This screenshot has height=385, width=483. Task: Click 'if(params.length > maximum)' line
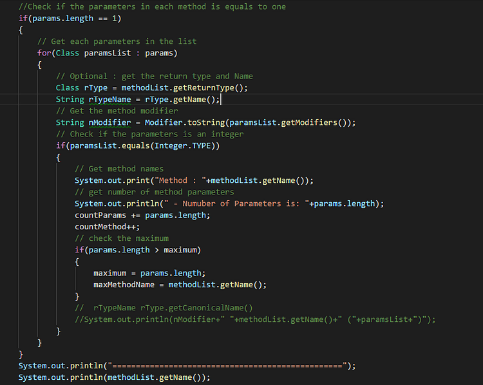pos(138,250)
